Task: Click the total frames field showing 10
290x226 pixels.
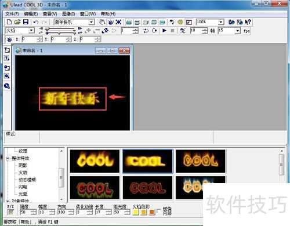Action: [196, 31]
